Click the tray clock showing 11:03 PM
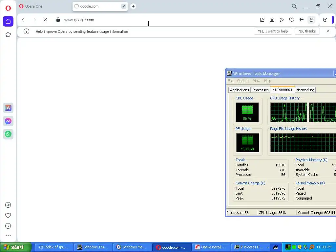The height and width of the screenshot is (252, 336). pyautogui.click(x=324, y=247)
